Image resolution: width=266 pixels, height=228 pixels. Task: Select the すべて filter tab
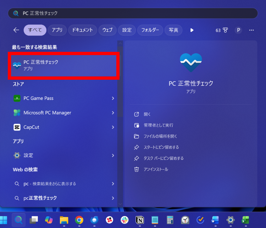tap(35, 30)
